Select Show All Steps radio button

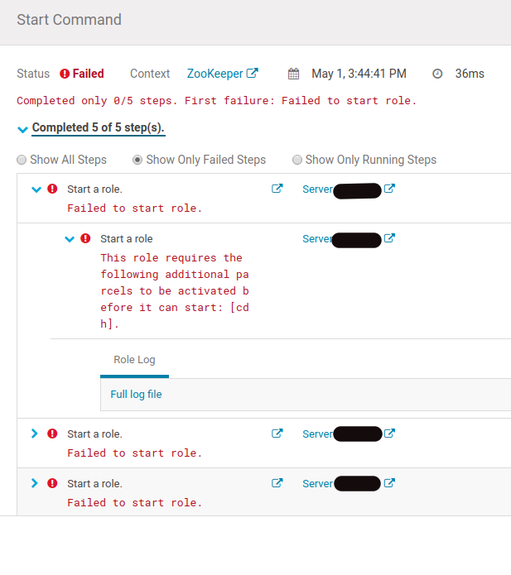coord(22,160)
